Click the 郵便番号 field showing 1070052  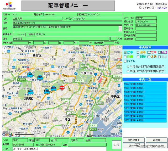point(19,35)
